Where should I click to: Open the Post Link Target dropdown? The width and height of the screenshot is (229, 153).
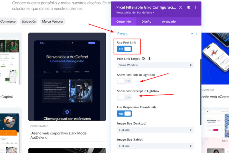tap(155, 65)
